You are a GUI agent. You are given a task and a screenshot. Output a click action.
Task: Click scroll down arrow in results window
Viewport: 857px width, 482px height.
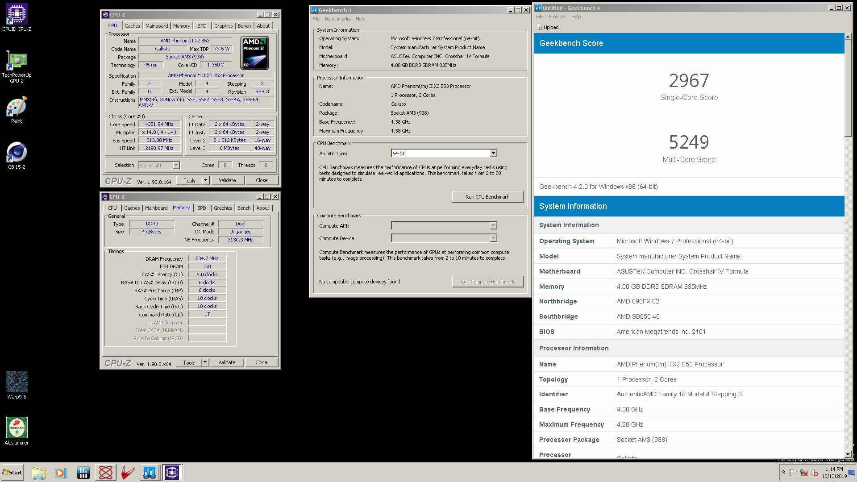click(x=848, y=454)
